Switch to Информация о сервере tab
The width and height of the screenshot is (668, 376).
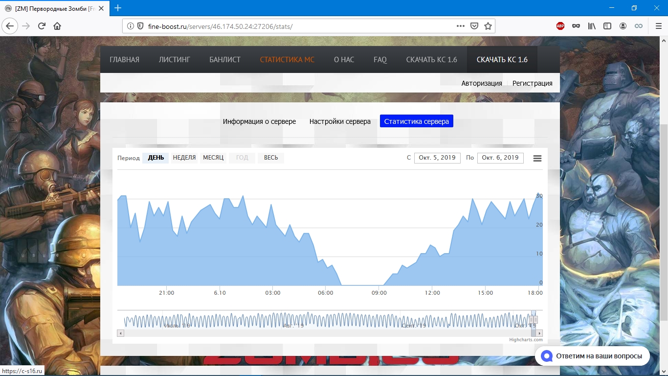coord(259,121)
